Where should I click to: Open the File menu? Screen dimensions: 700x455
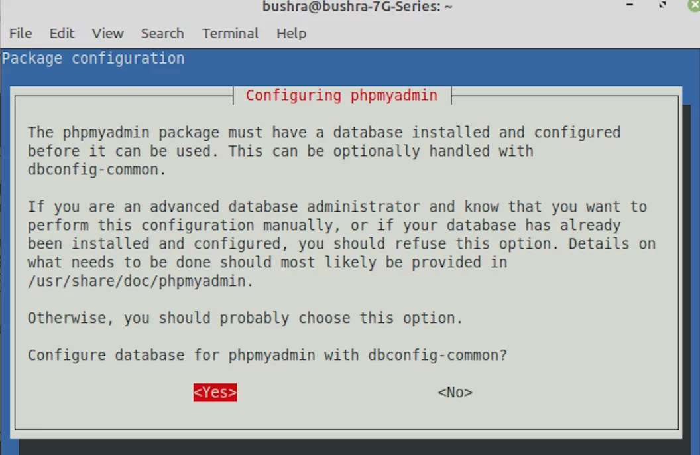21,33
